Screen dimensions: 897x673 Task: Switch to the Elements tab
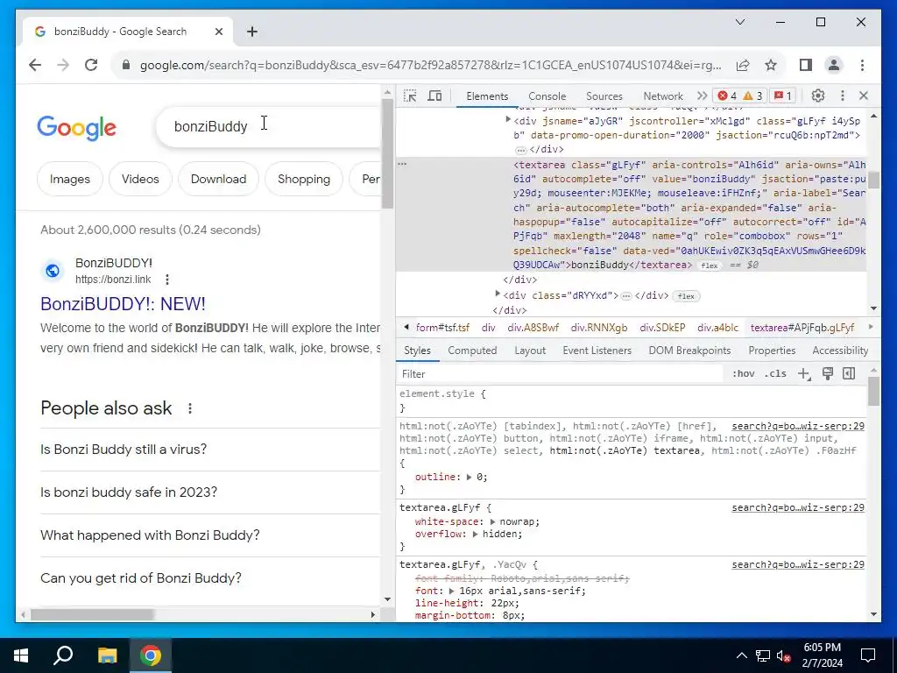tap(487, 96)
